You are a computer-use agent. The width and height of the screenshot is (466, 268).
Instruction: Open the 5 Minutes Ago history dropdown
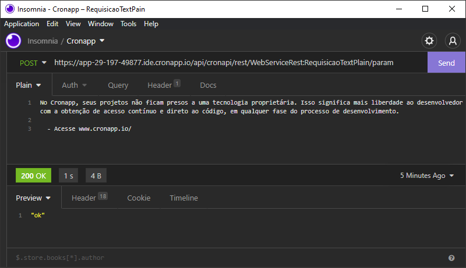[427, 176]
